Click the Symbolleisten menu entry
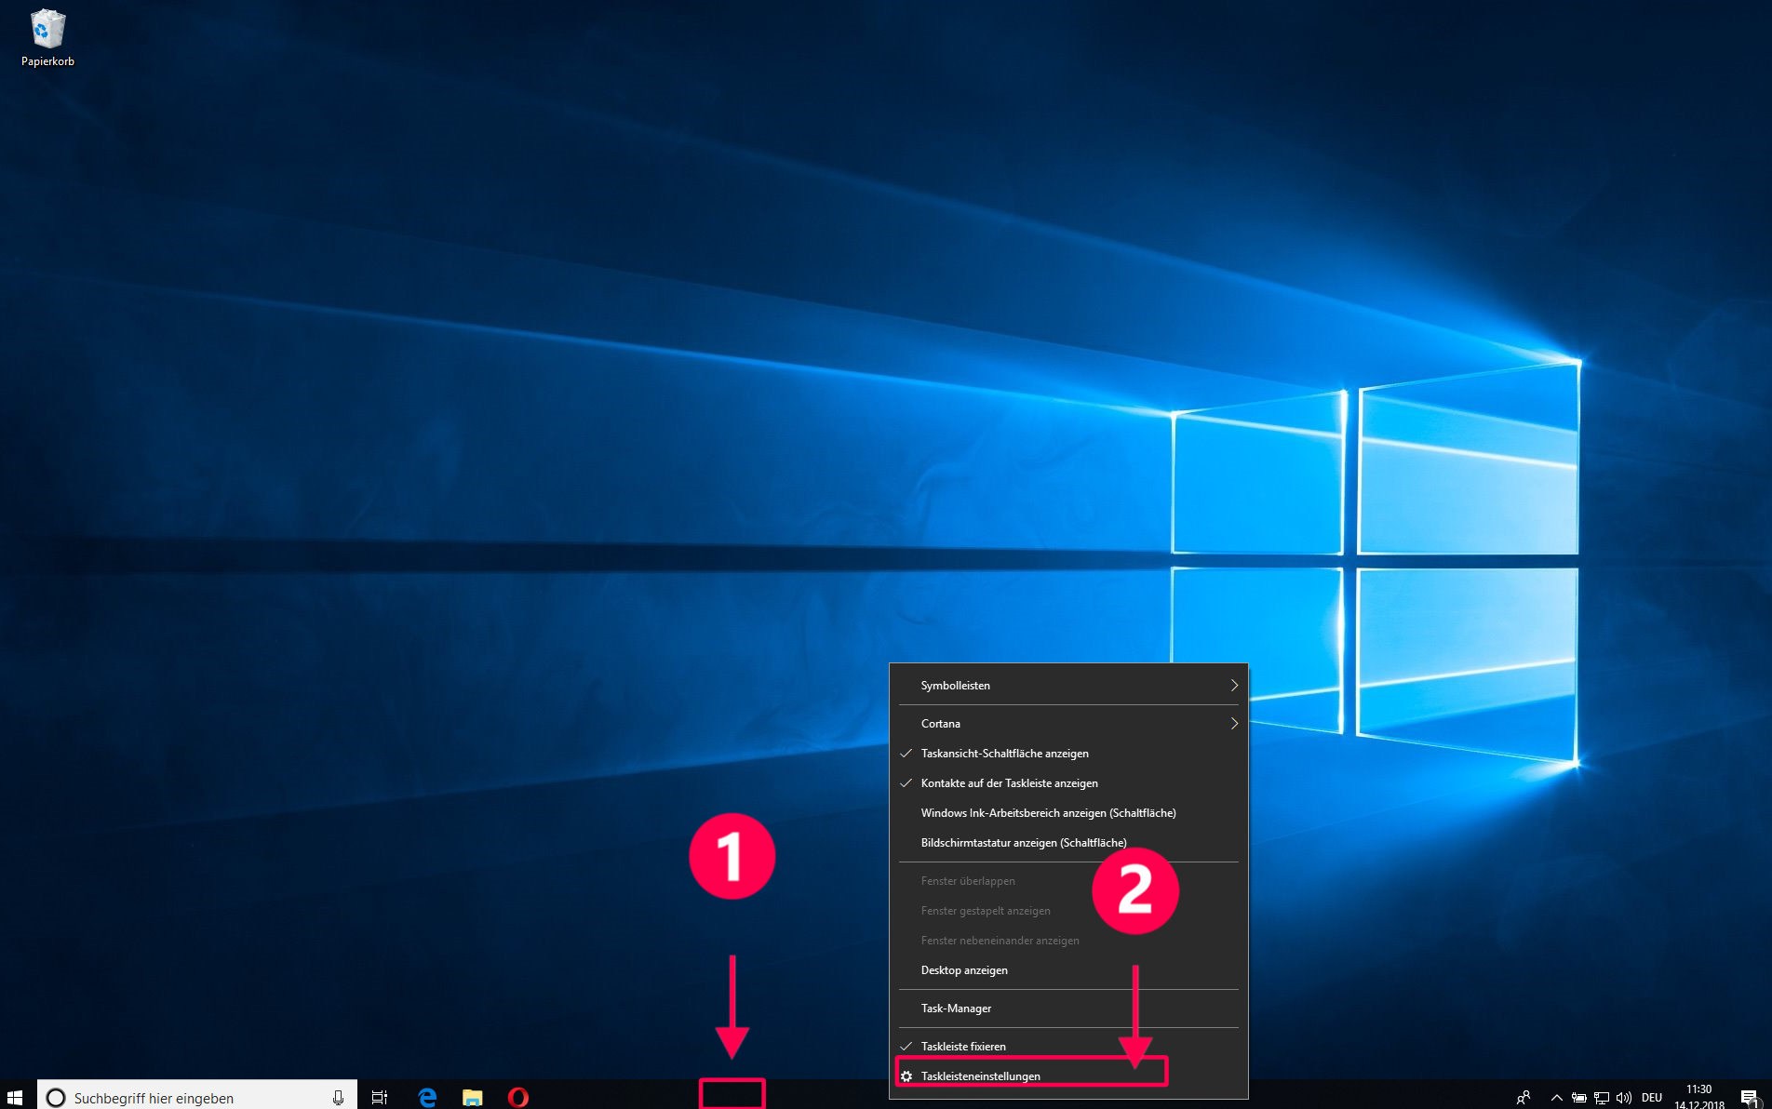 pyautogui.click(x=1068, y=686)
